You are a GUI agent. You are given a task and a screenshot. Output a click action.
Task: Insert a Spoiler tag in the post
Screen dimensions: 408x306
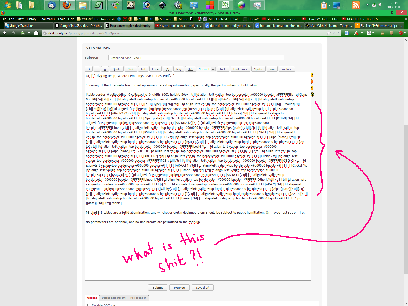[x=258, y=69]
